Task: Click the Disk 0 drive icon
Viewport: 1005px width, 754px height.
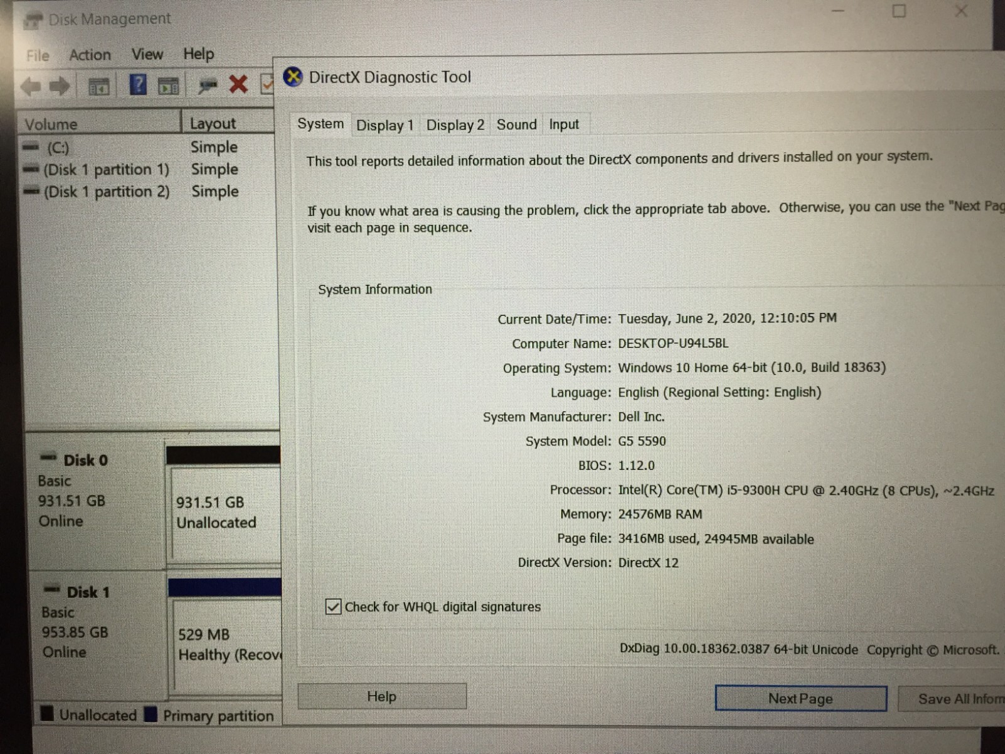Action: coord(48,457)
